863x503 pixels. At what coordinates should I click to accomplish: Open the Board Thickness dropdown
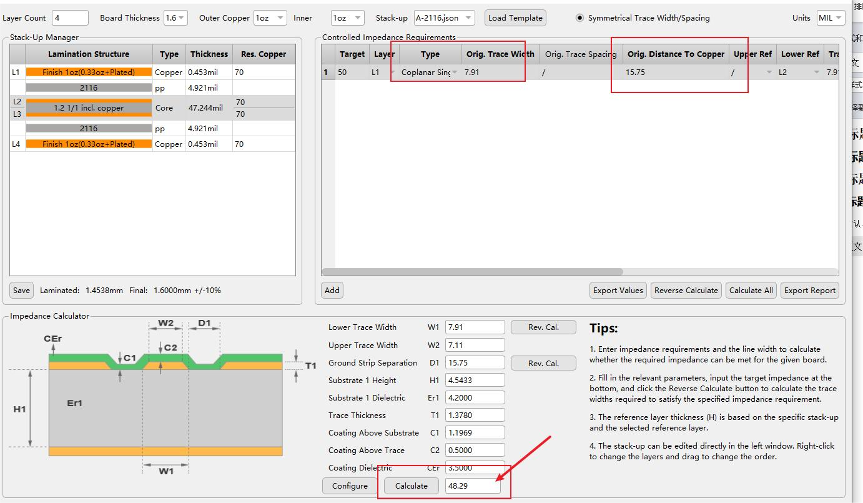175,18
